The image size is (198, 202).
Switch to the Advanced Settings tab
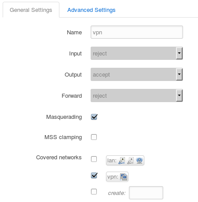tap(92, 10)
